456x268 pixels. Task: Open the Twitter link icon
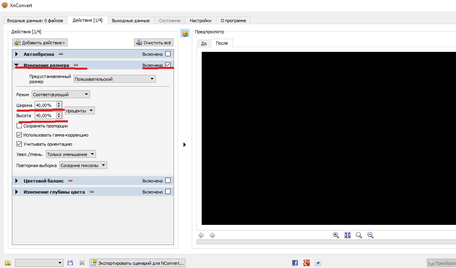coord(318,263)
